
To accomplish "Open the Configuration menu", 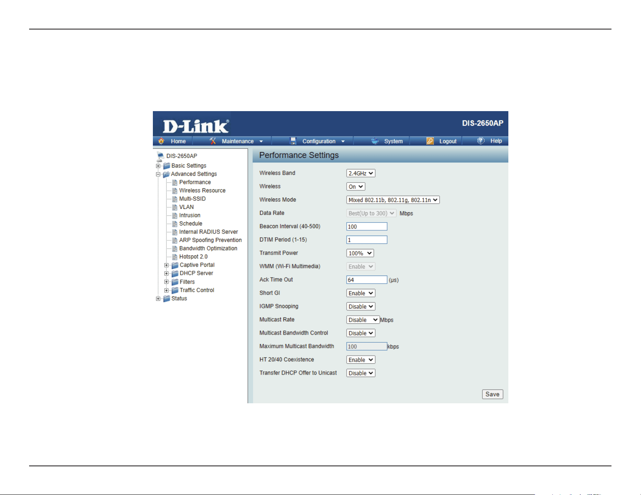I will tap(319, 141).
